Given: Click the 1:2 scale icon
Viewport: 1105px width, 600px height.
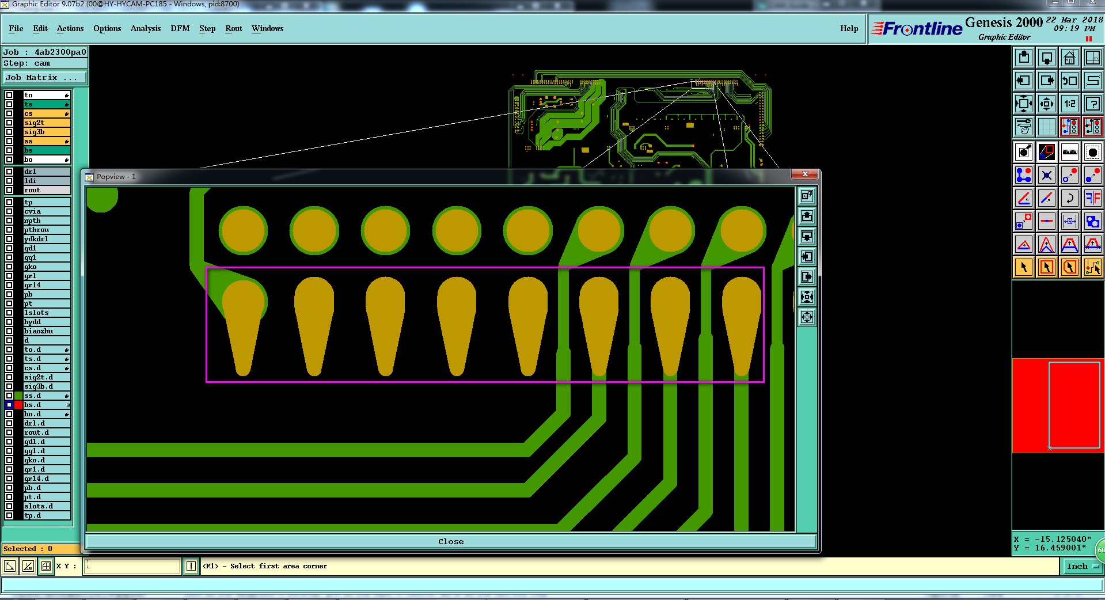Looking at the screenshot, I should pos(1070,104).
